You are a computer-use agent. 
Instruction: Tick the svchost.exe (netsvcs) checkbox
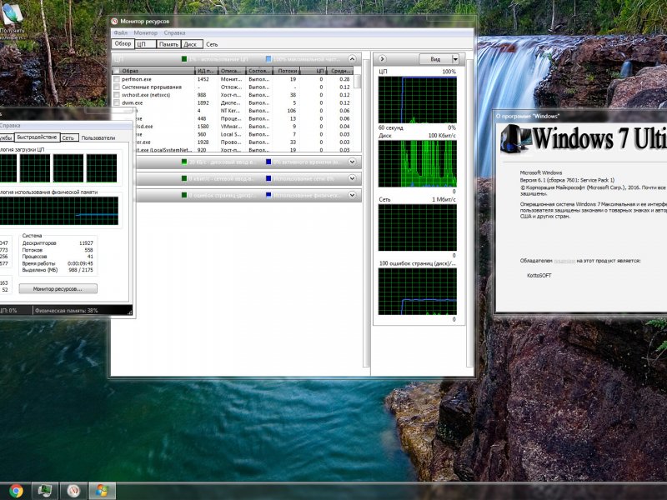117,95
